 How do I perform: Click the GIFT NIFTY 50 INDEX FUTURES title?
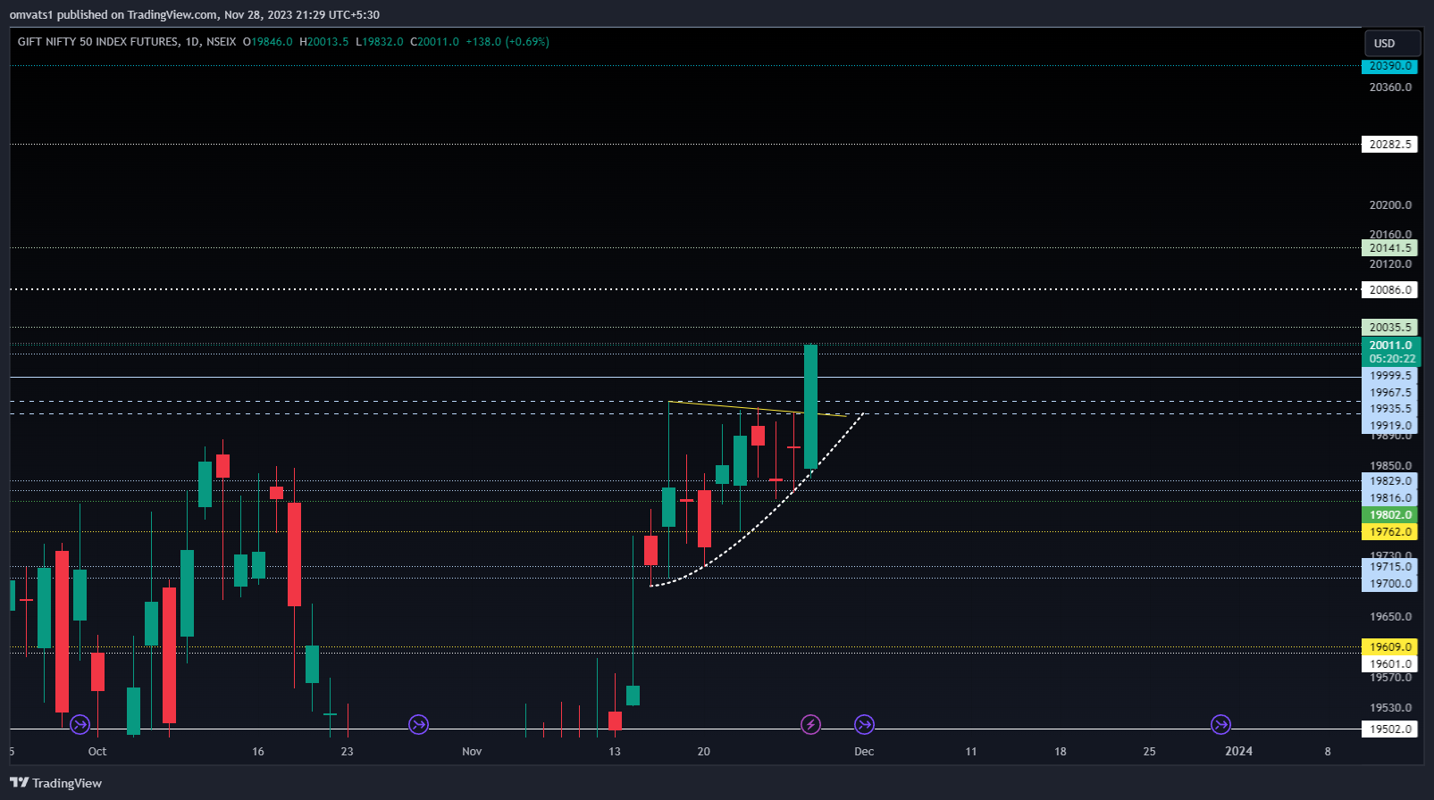[x=98, y=42]
